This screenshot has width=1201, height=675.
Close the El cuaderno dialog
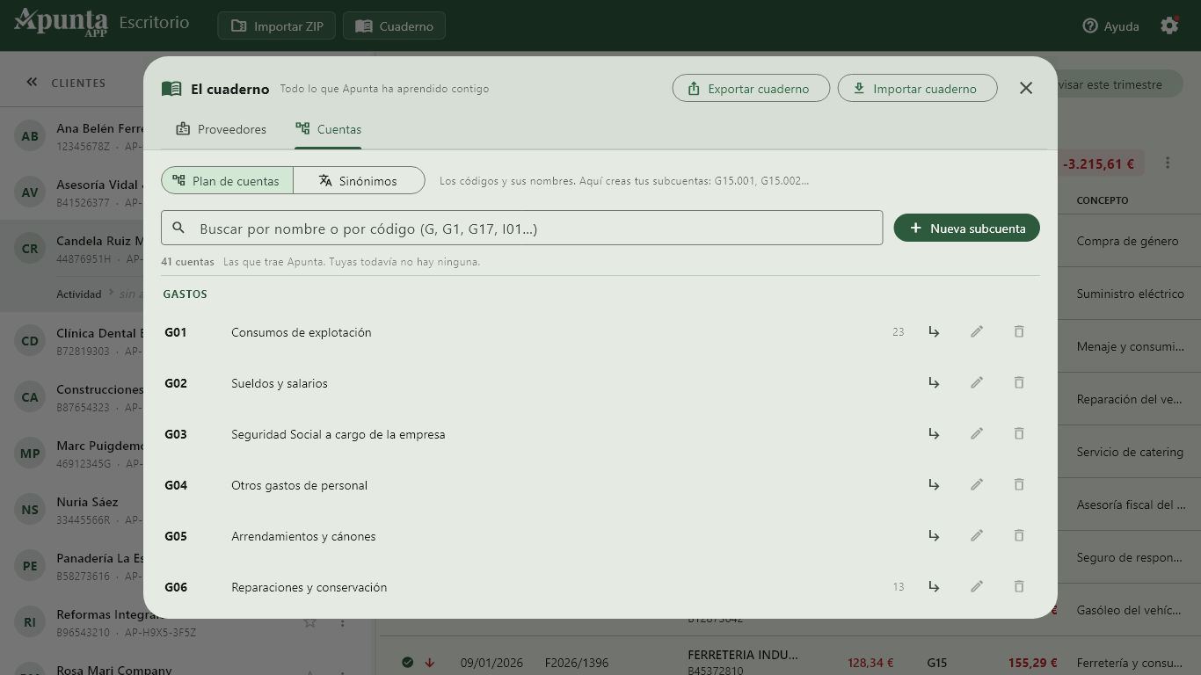click(x=1026, y=88)
